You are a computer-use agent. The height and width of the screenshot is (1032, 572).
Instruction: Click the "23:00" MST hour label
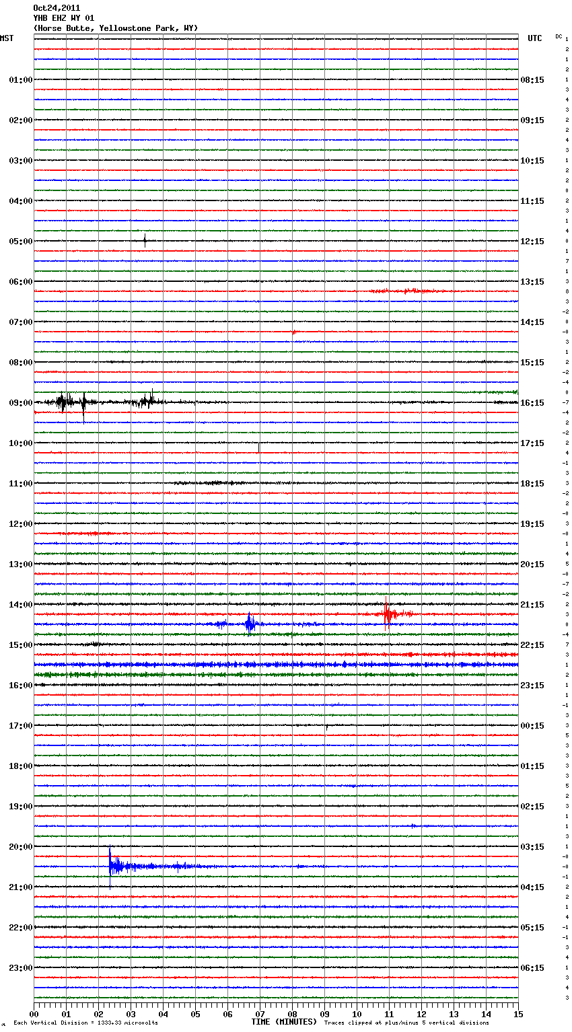point(21,968)
